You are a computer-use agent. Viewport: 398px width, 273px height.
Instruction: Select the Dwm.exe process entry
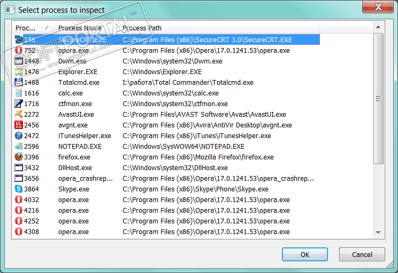coord(73,61)
